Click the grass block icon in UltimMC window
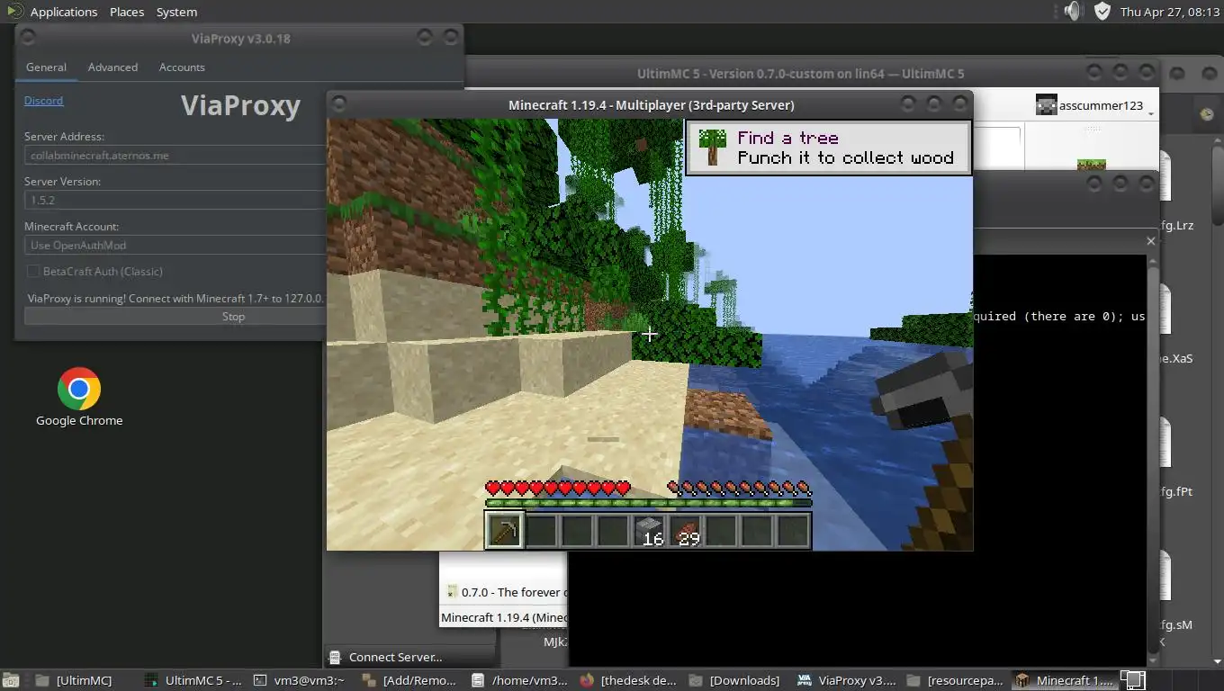1224x691 pixels. [x=1092, y=166]
